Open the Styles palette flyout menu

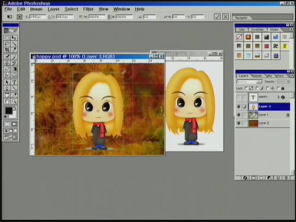click(291, 29)
